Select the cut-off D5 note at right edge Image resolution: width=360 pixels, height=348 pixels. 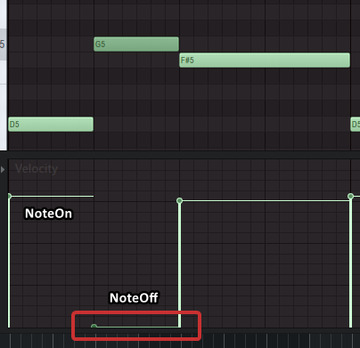356,125
